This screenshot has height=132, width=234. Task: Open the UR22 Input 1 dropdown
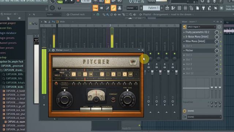pyautogui.click(x=201, y=27)
